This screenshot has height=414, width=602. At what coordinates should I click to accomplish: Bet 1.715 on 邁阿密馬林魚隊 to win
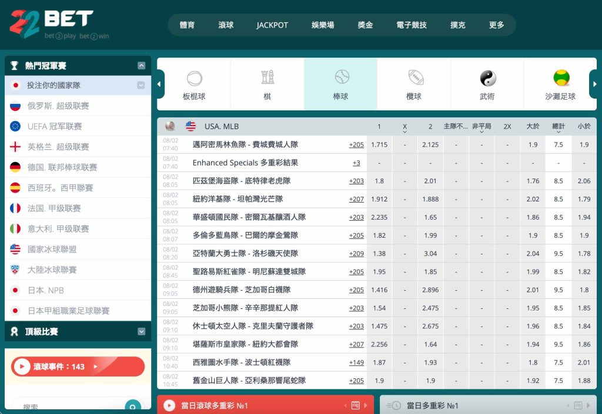pyautogui.click(x=379, y=145)
